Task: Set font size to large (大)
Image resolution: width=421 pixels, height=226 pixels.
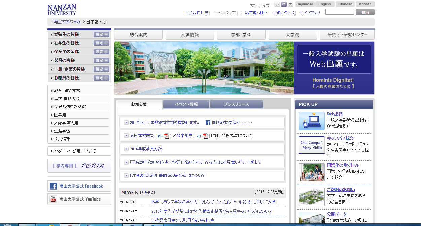Action: pos(291,4)
